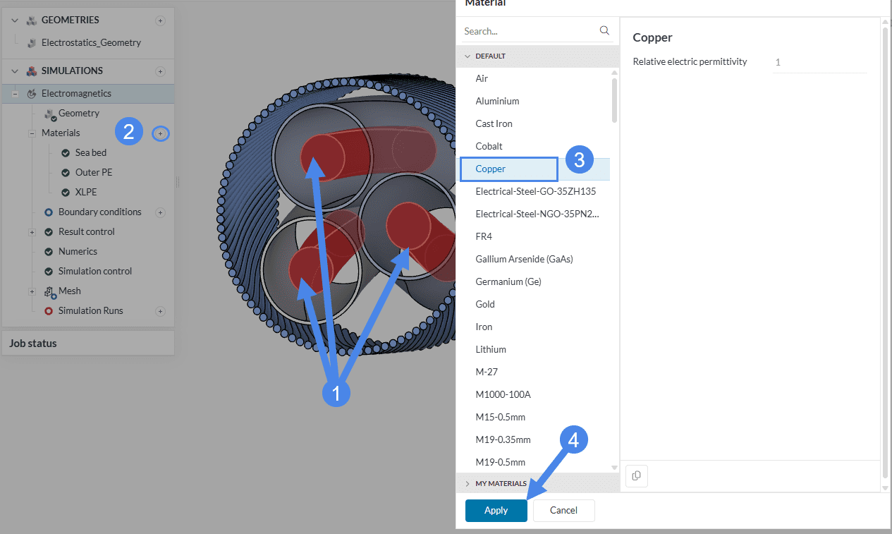892x534 pixels.
Task: Select Gold from the default materials
Action: 485,304
